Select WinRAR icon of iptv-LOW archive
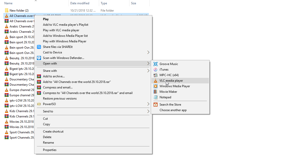The image size is (305, 157). [x=7, y=106]
